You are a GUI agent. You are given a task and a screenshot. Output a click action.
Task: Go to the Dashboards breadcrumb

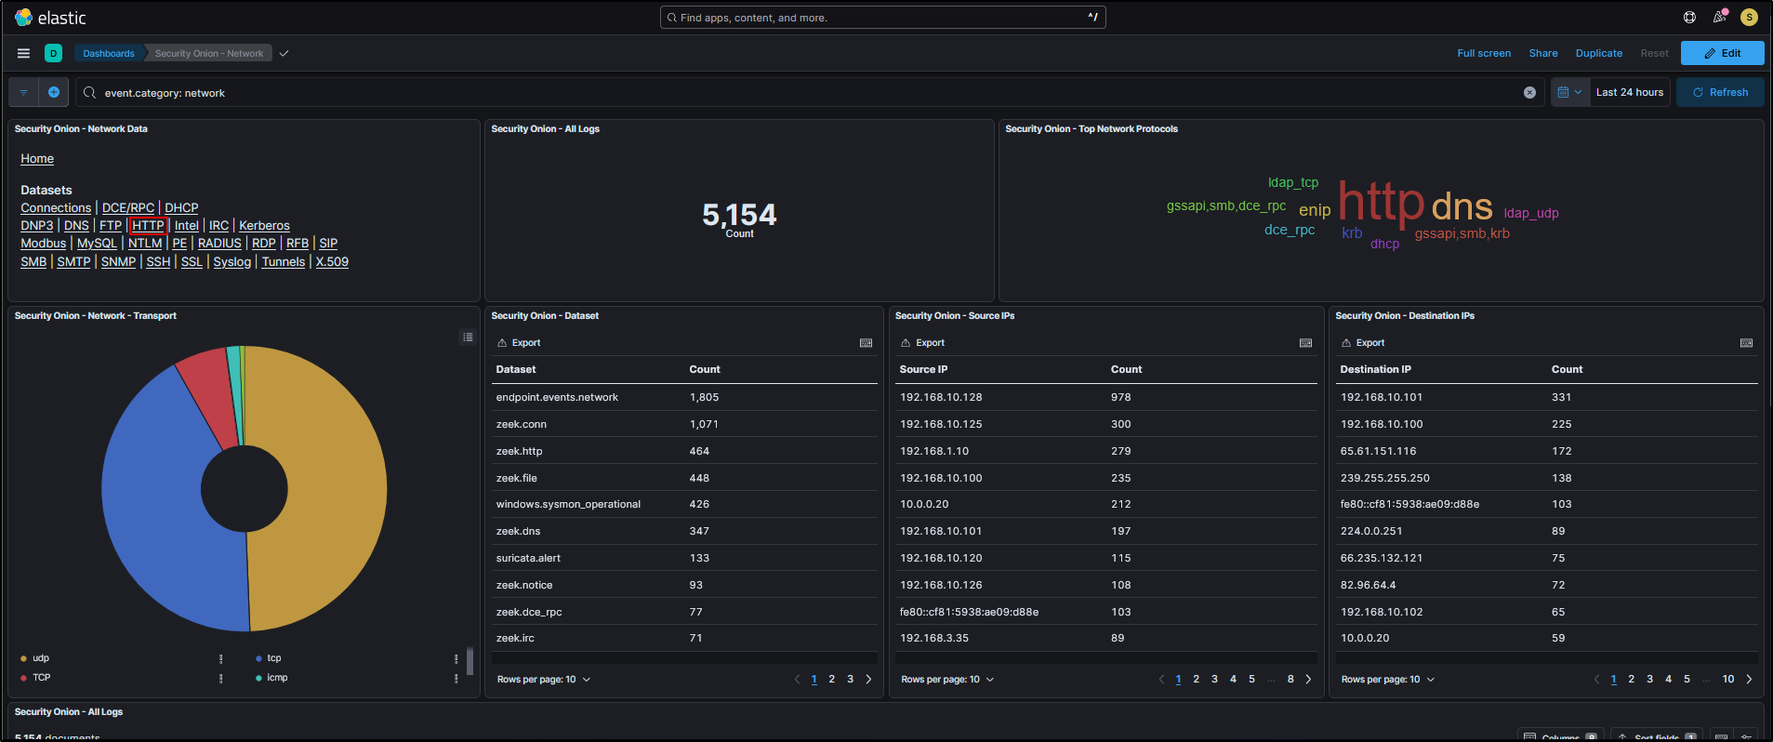pyautogui.click(x=108, y=53)
